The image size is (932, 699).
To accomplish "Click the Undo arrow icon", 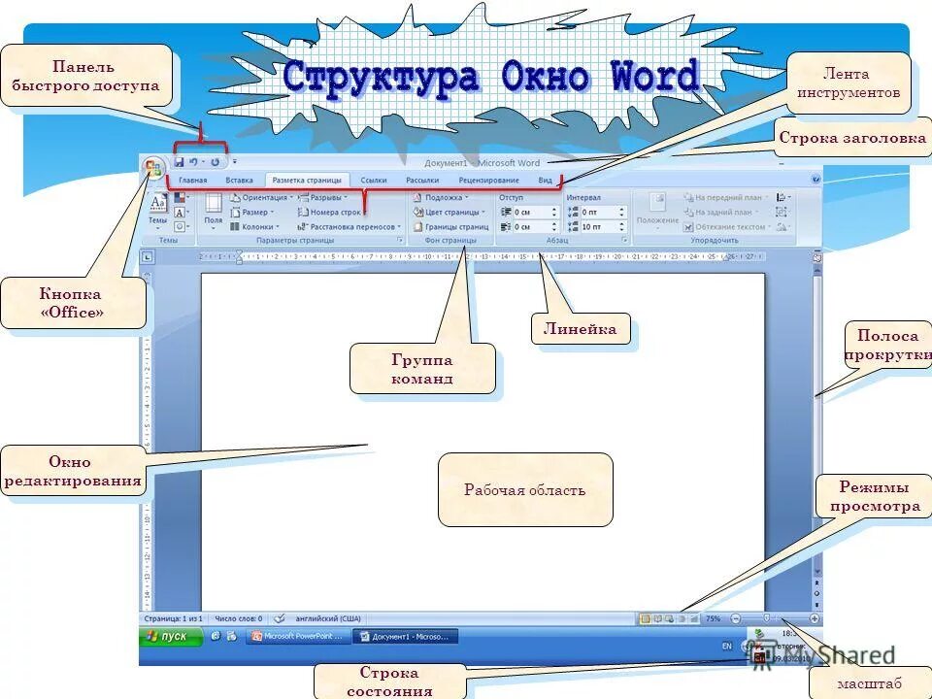I will (193, 162).
